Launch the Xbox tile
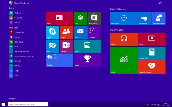Viewport: 172px width, 107px height. [x=80, y=18]
